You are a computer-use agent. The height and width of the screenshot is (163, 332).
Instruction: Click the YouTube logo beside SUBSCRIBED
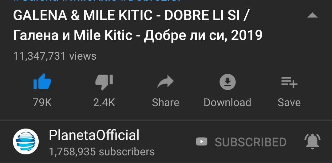coord(202,141)
